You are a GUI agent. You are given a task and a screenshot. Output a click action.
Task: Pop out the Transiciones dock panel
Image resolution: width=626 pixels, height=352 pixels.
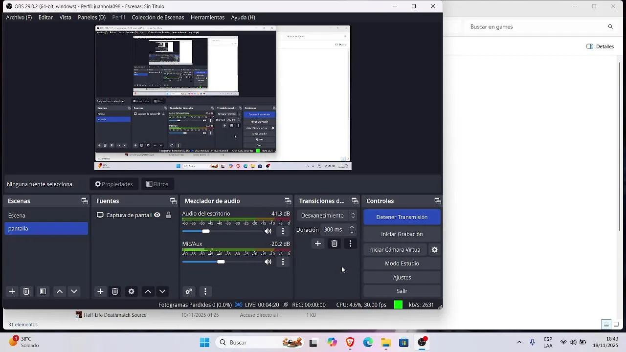355,201
